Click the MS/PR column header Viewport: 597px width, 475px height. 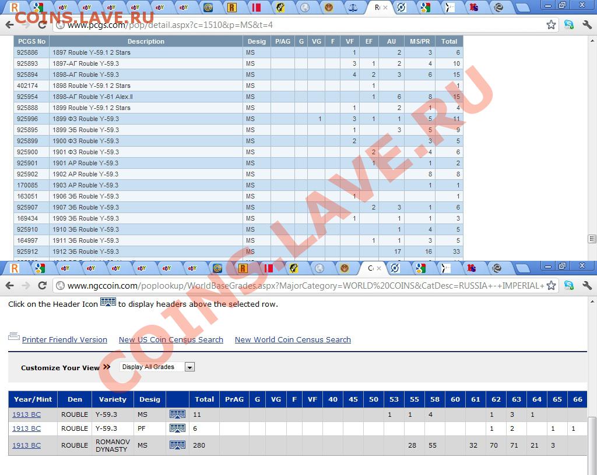(x=420, y=41)
